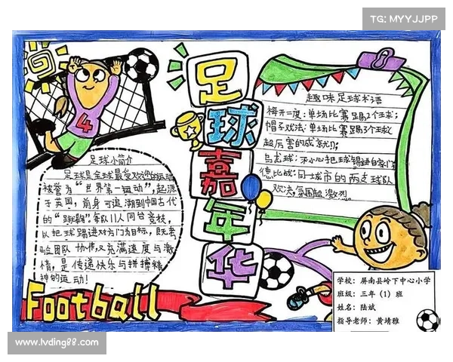Click the blue balloon beside 嘉
Viewport: 453px width, 362px height.
[250, 188]
